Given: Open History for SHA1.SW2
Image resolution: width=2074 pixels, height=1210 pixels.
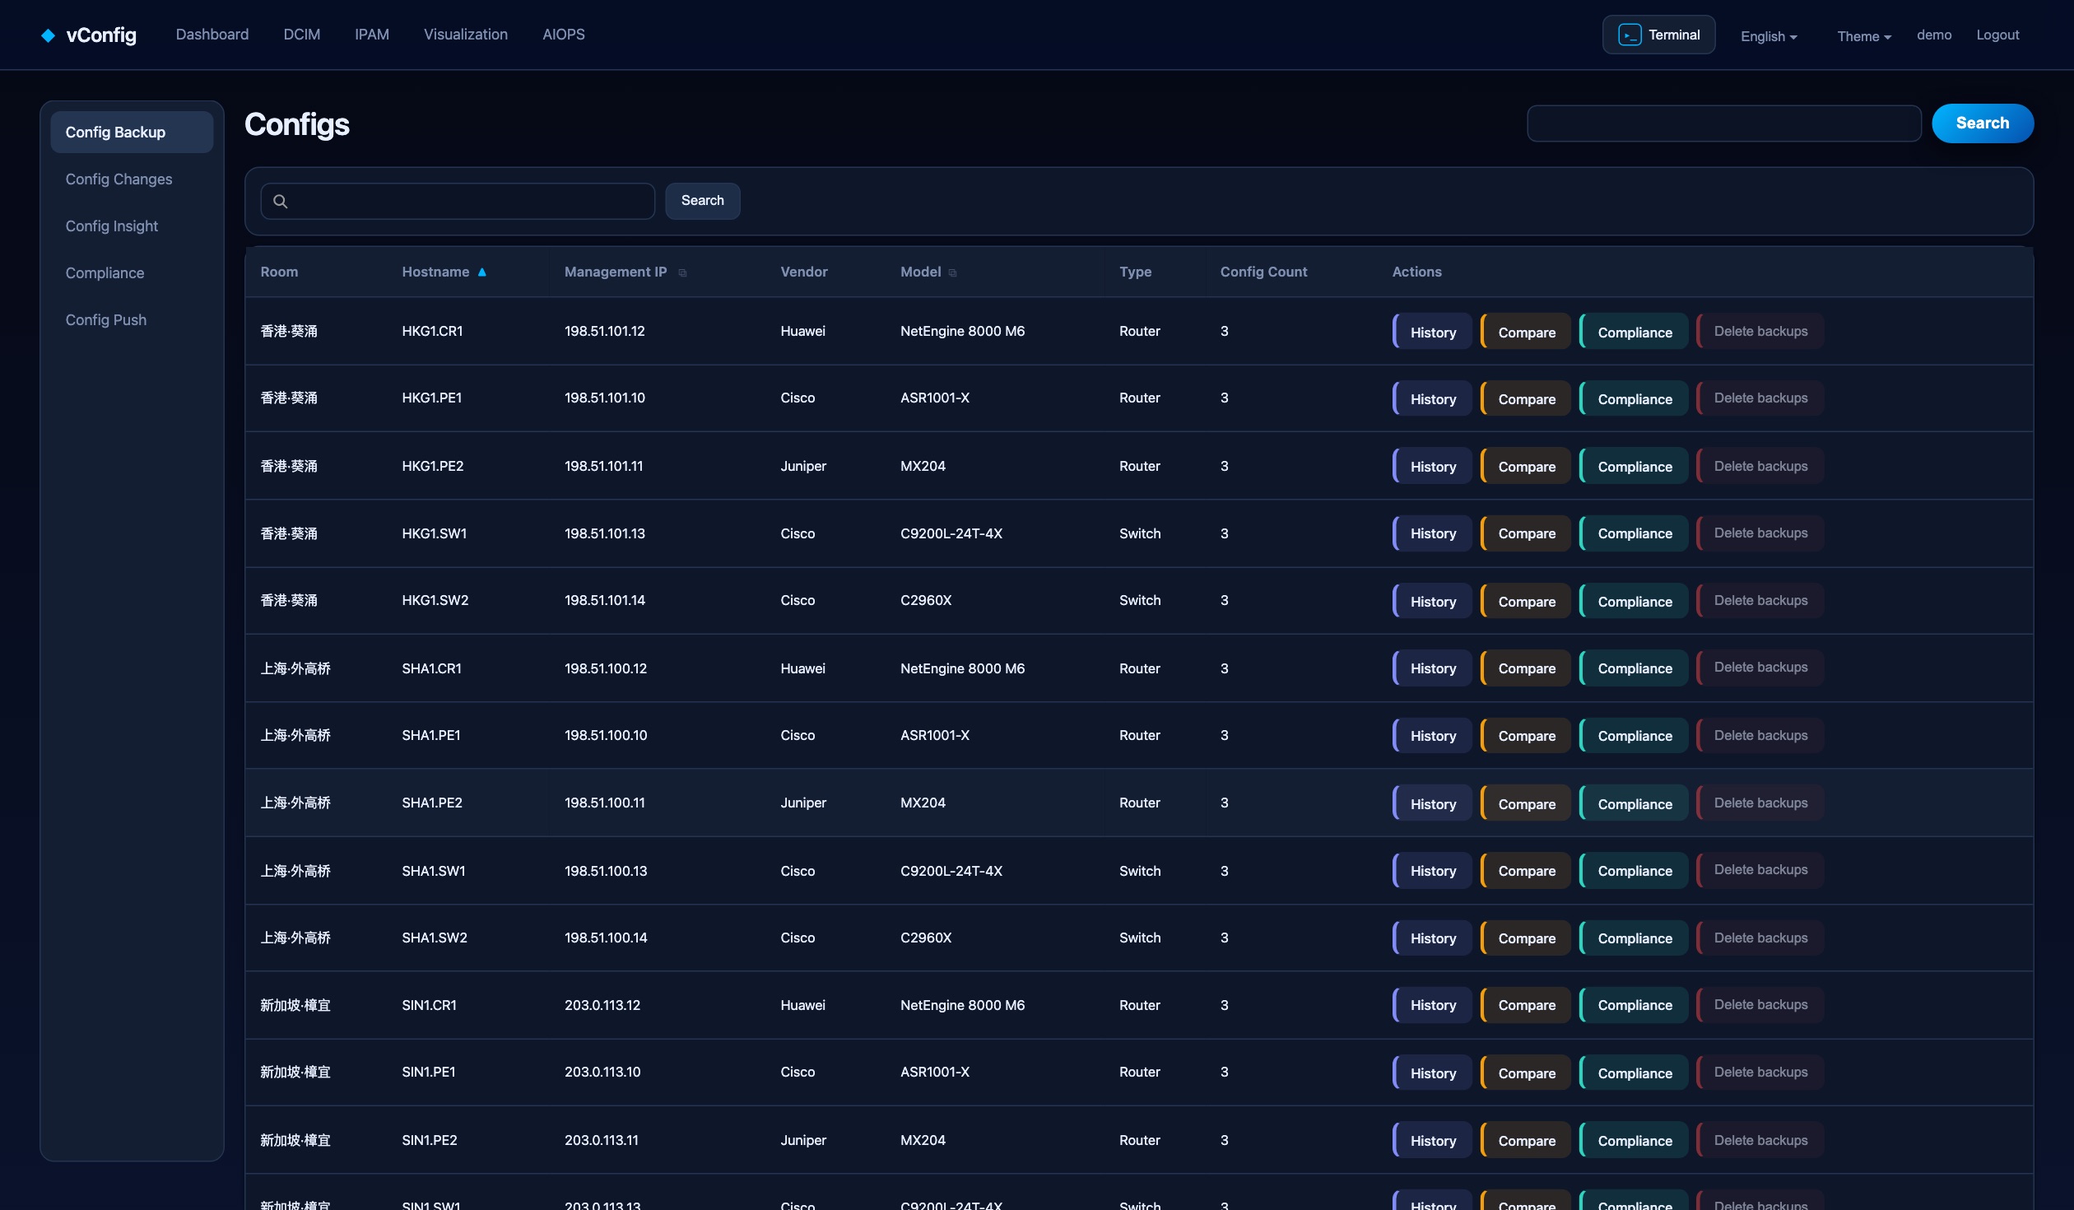Looking at the screenshot, I should coord(1433,938).
